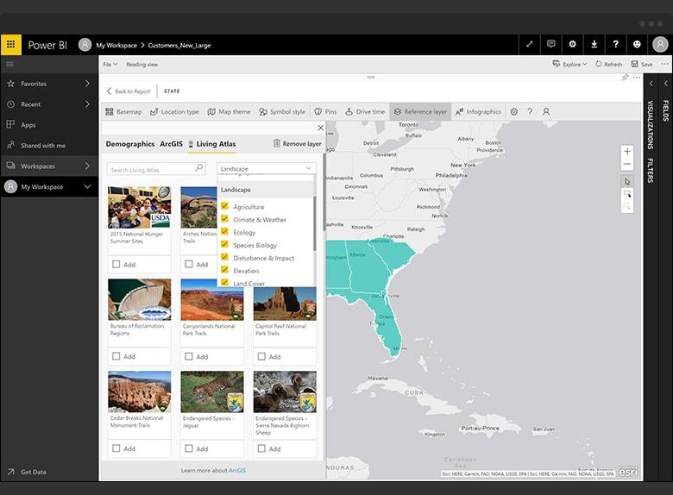Viewport: 673px width, 495px height.
Task: Click Back to Report
Action: (x=129, y=91)
